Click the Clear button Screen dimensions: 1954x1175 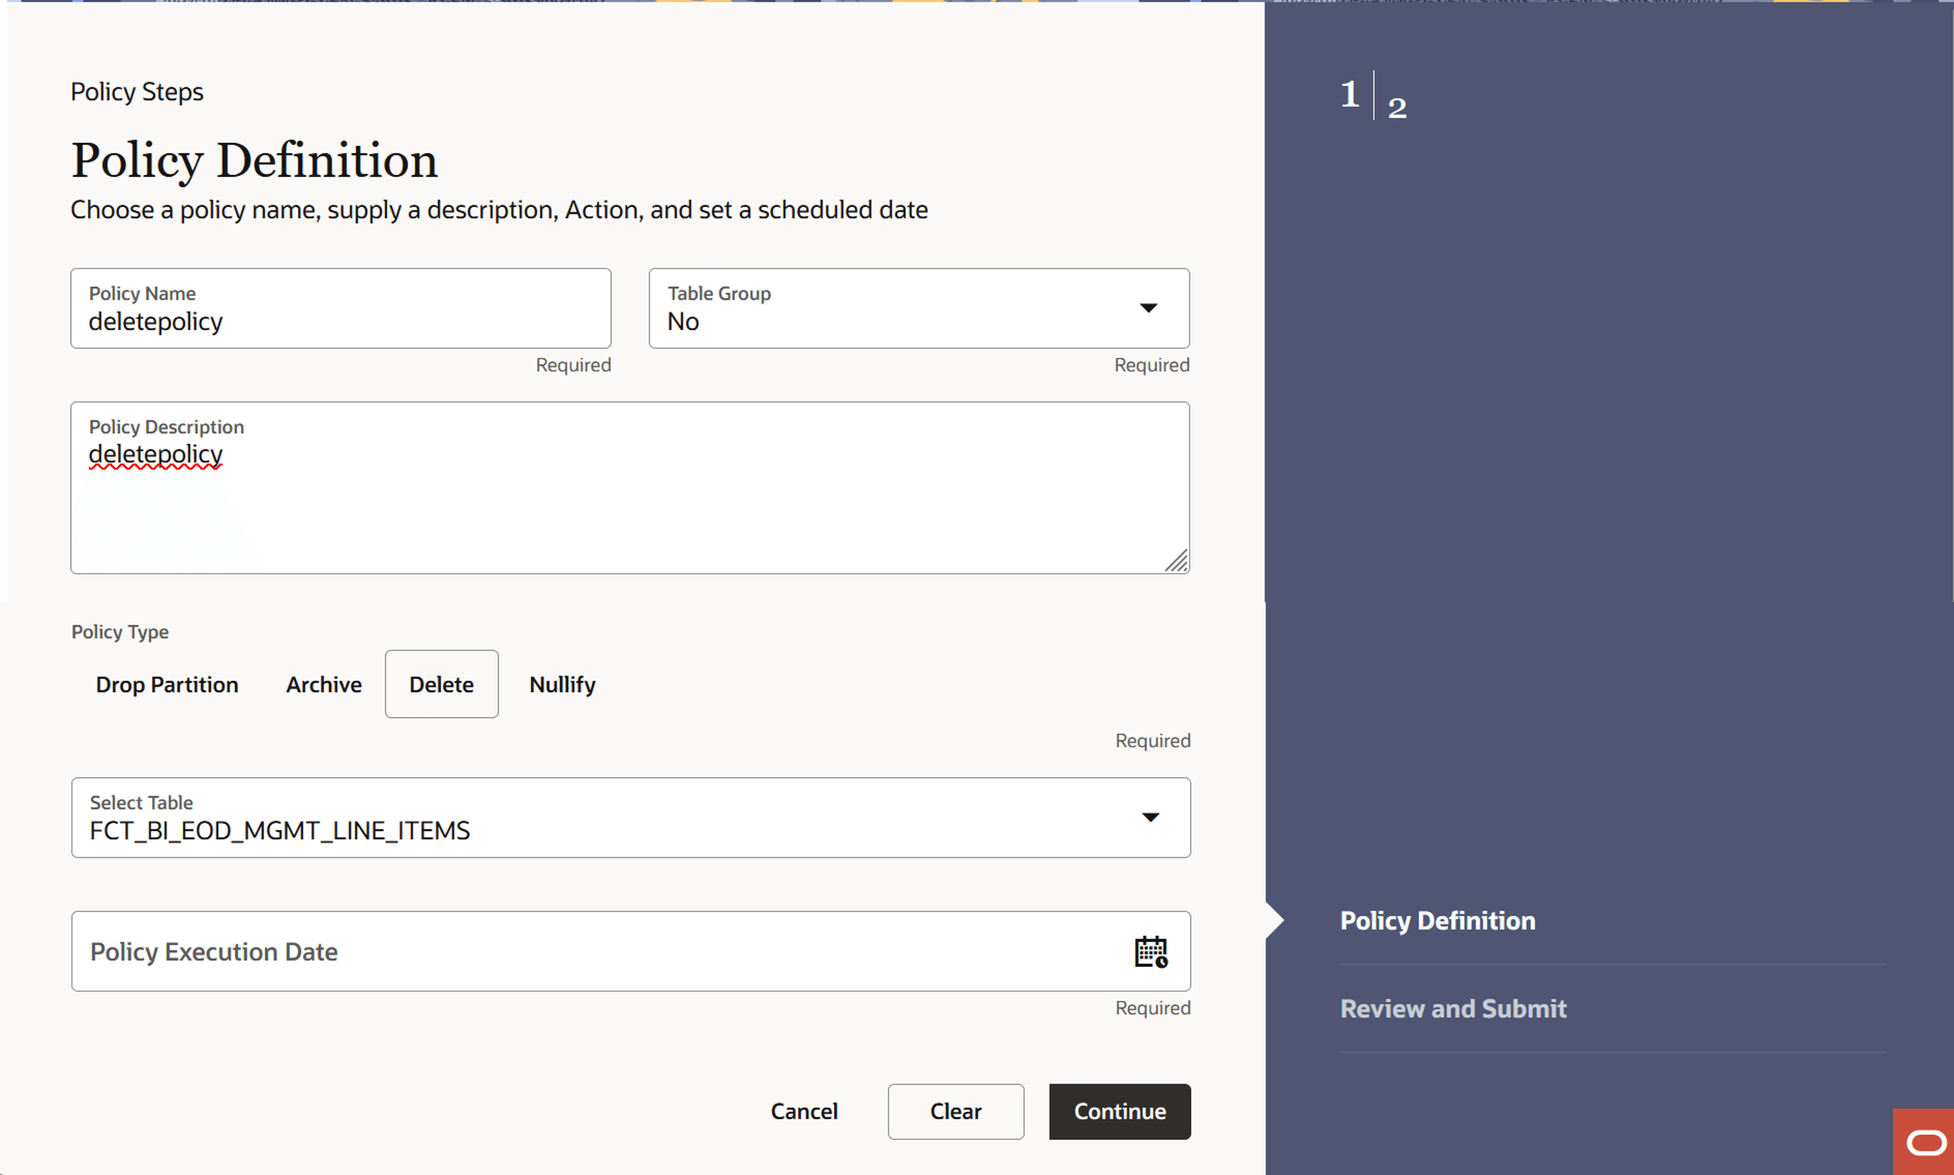coord(955,1111)
